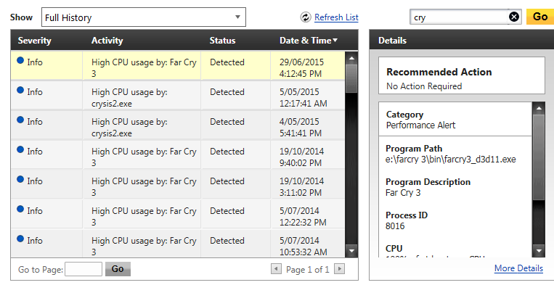
Task: Open the More Details link
Action: (x=518, y=268)
